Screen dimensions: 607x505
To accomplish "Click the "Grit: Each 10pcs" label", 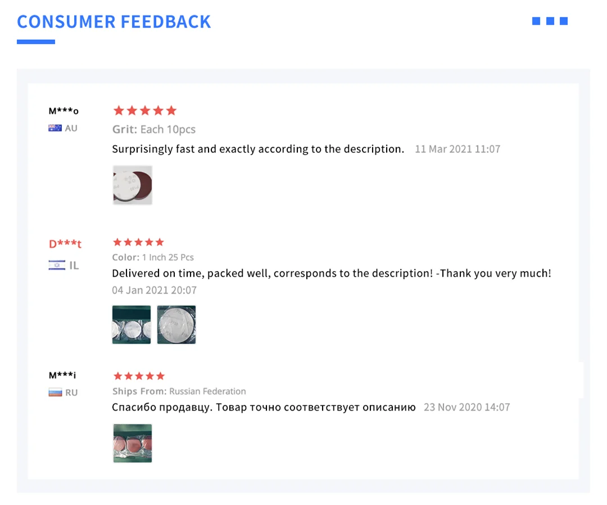I will [x=154, y=129].
